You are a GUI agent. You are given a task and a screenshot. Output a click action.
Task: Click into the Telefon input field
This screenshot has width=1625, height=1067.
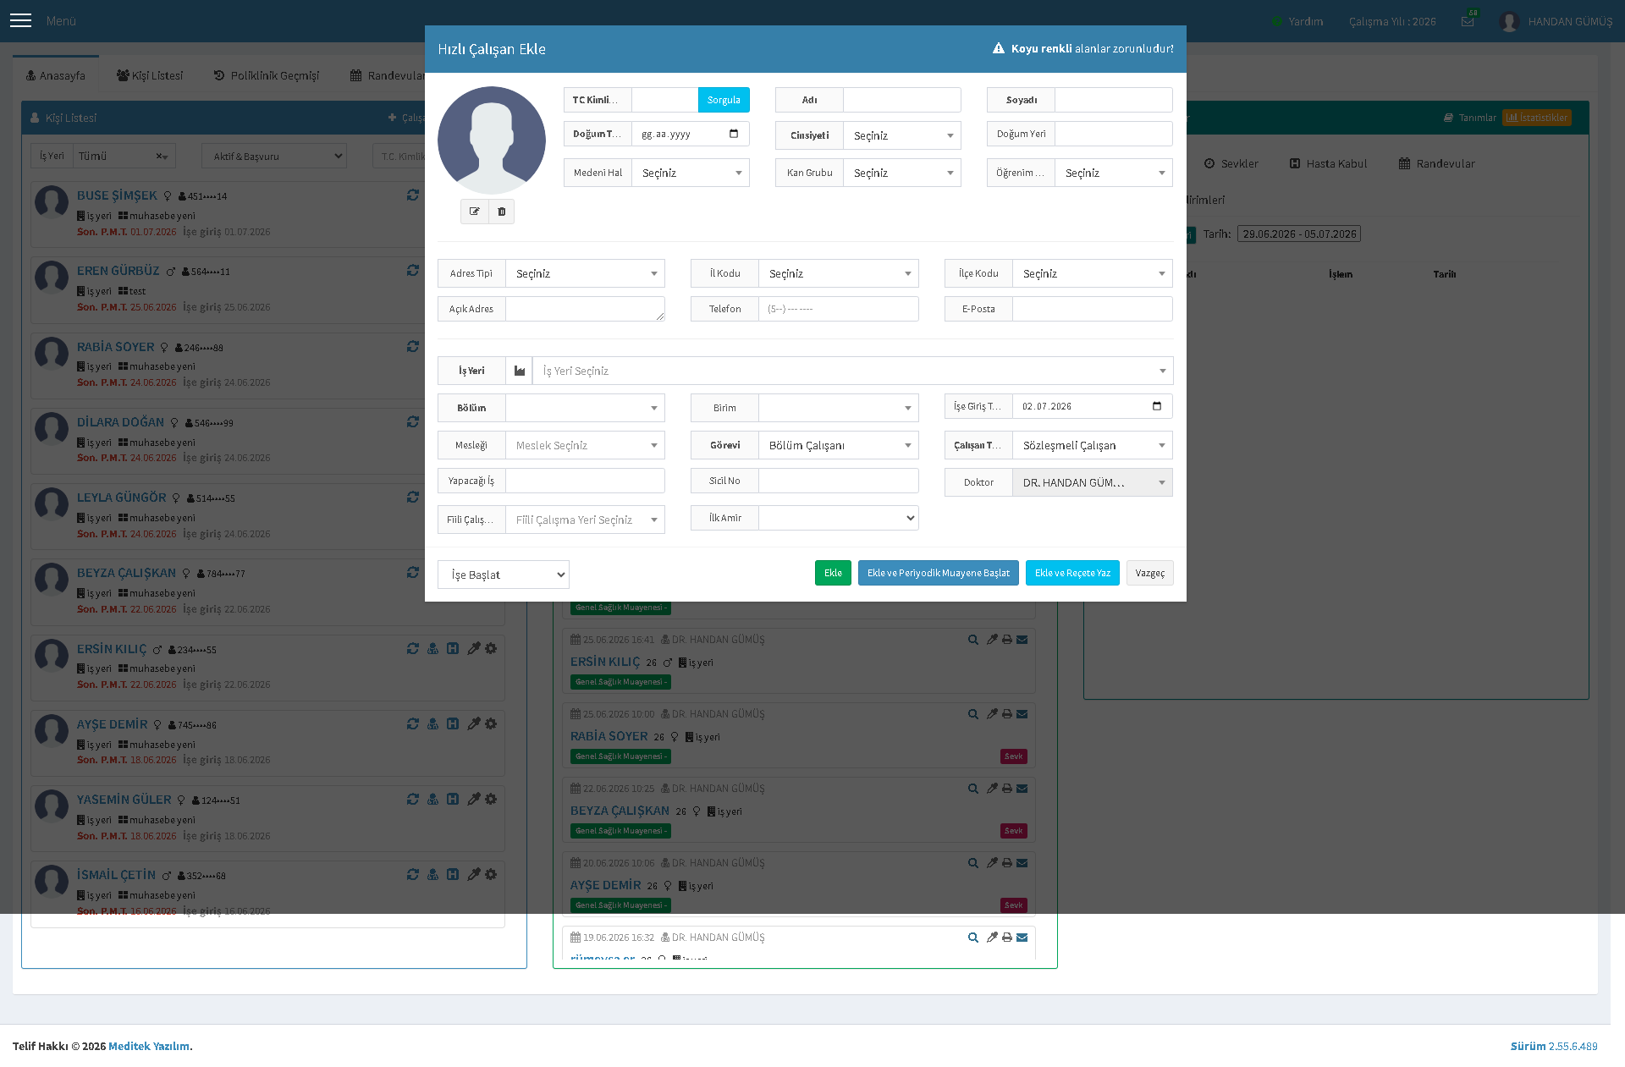pyautogui.click(x=839, y=309)
